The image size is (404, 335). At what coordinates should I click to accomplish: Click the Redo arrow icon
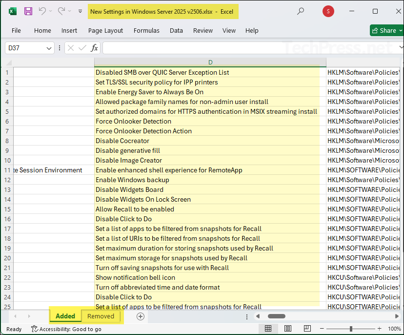[x=61, y=11]
